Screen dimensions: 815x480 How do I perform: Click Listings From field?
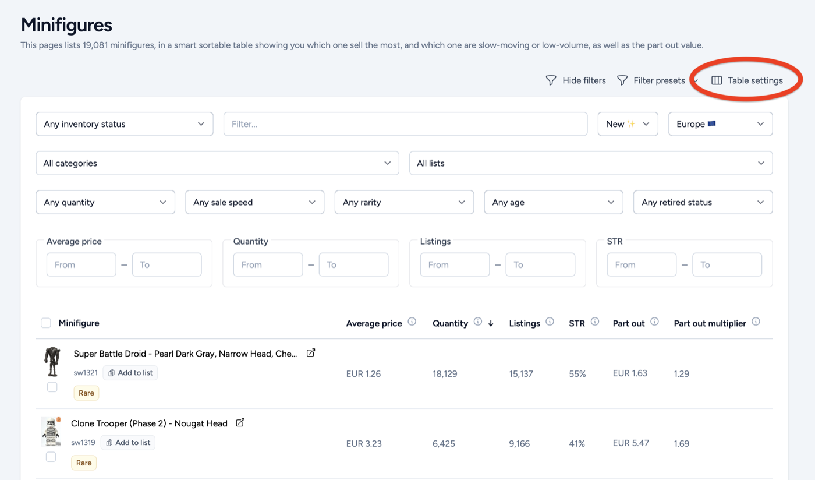455,264
